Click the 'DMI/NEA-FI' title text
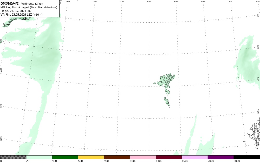This screenshot has width=260, height=163. (9, 3)
